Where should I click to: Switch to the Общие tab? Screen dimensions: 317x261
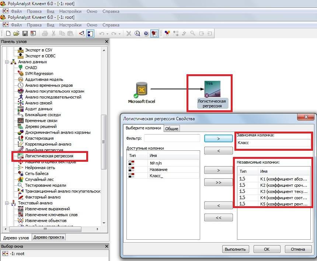[171, 129]
